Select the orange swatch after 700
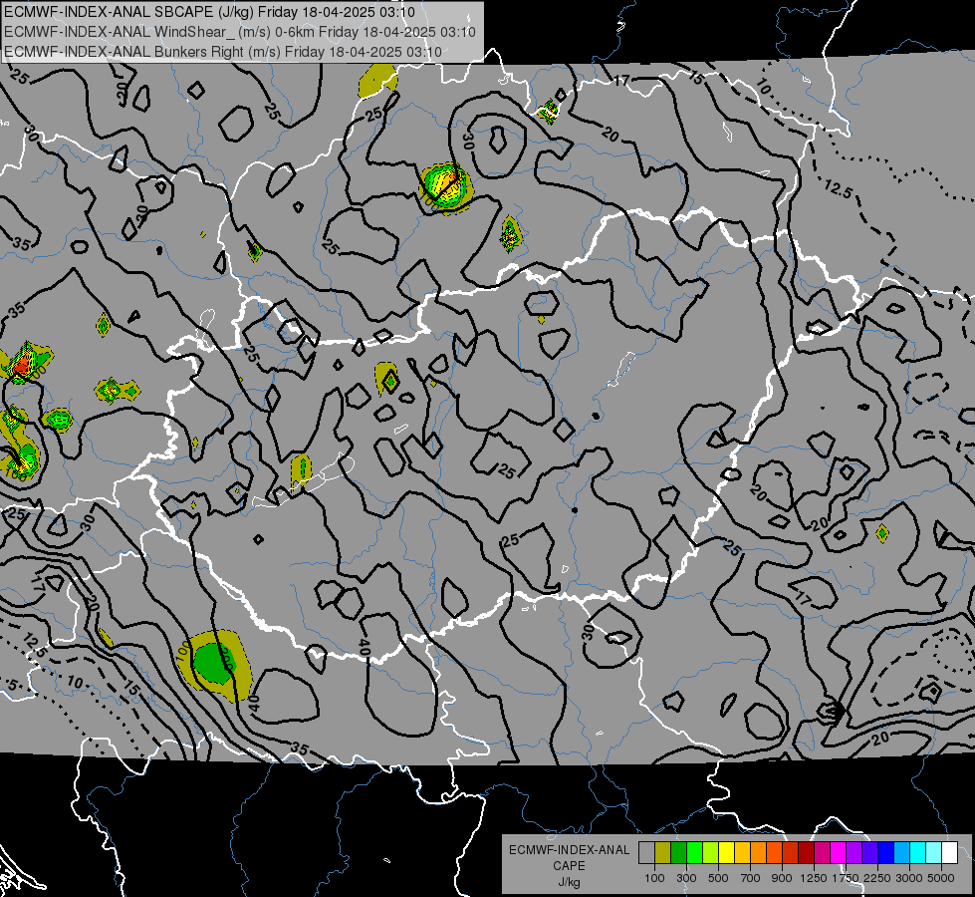 (x=758, y=853)
